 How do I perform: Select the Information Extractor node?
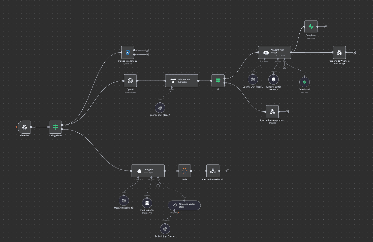pyautogui.click(x=182, y=81)
